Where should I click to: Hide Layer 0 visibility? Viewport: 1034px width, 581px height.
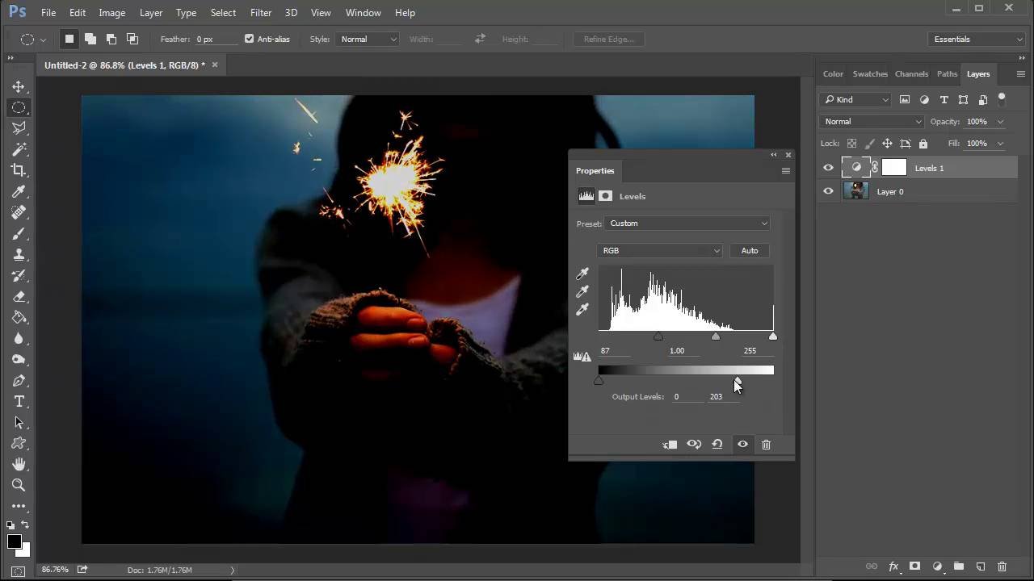pyautogui.click(x=828, y=191)
